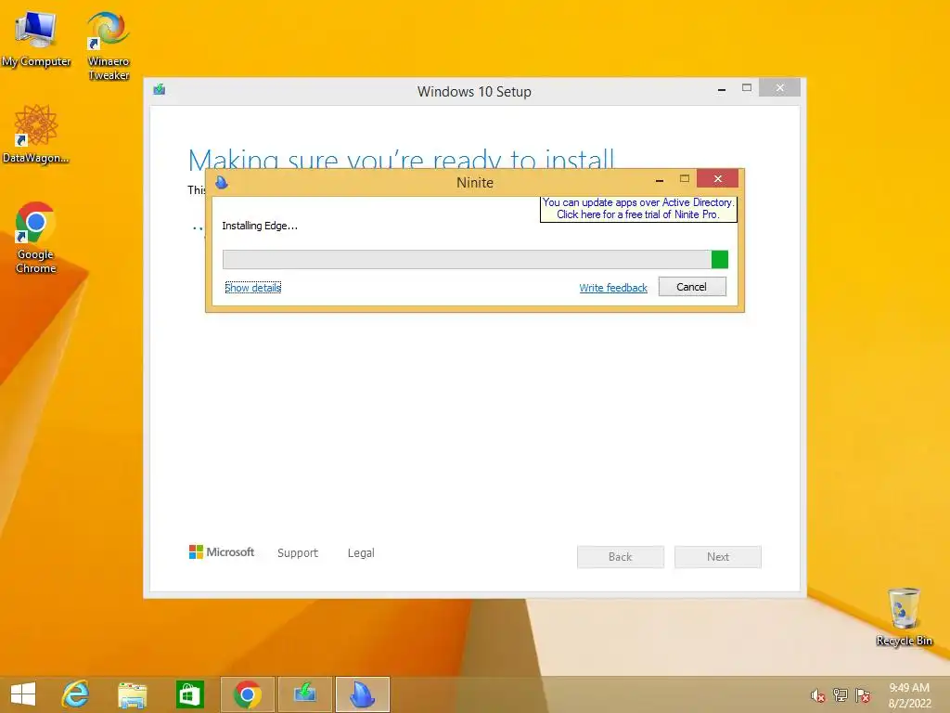Launch Internet Explorer from taskbar
This screenshot has height=713, width=950.
tap(75, 694)
